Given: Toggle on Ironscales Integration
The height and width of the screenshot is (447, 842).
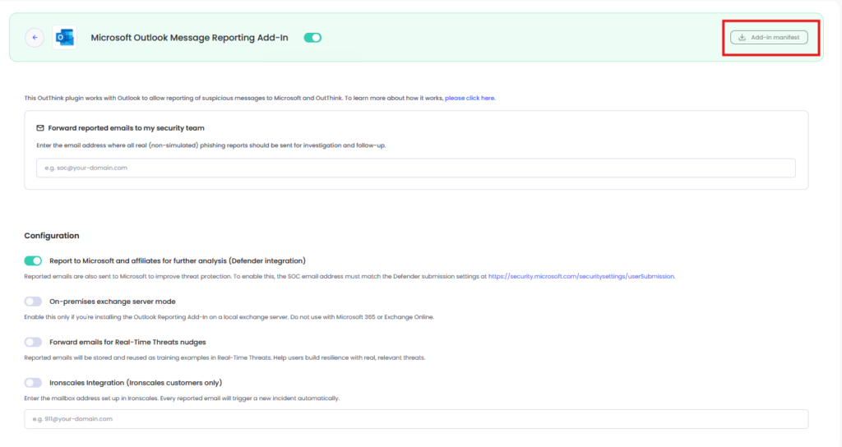Looking at the screenshot, I should coord(33,382).
